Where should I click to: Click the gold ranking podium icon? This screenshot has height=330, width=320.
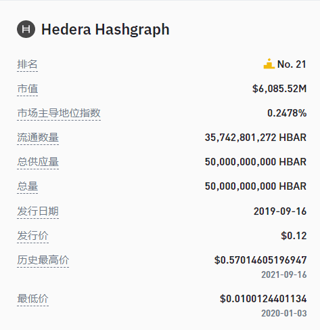tap(269, 64)
